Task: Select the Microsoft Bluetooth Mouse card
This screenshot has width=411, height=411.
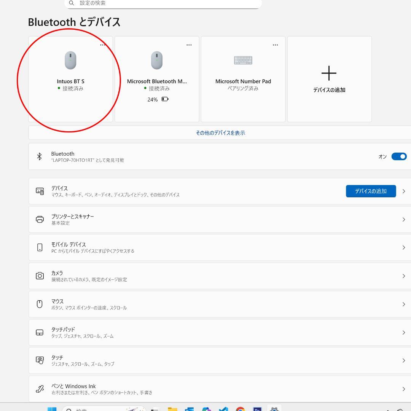Action: tap(157, 79)
